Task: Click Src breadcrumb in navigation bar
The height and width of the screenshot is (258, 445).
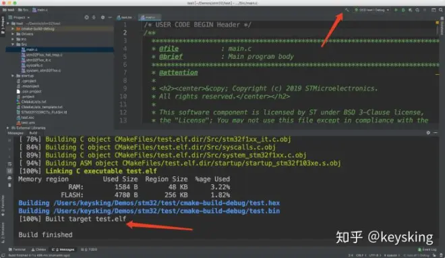Action: [x=23, y=10]
